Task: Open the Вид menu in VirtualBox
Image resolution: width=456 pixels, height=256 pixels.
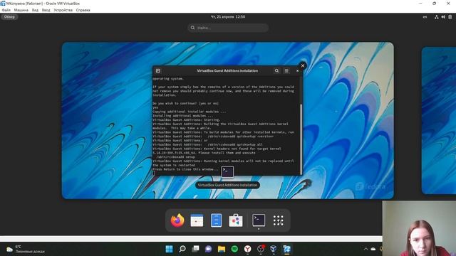Action: pyautogui.click(x=35, y=10)
